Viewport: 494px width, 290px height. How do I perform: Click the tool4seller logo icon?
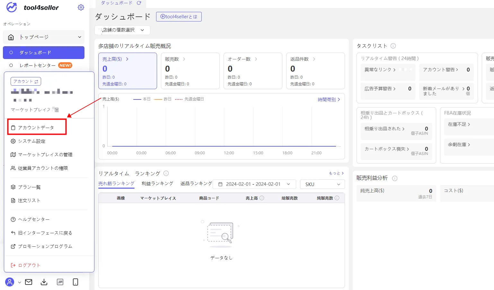click(12, 7)
